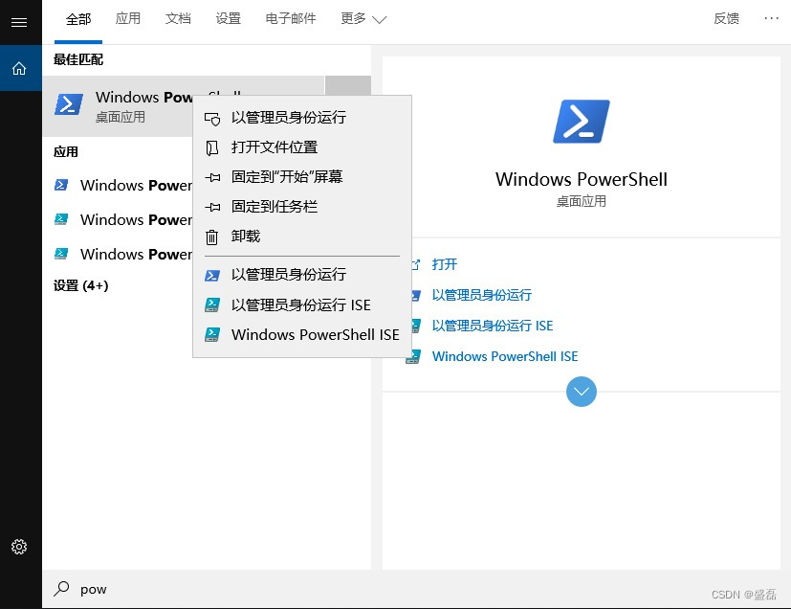Click the PowerShell icon of best match result
Viewport: 791px width, 609px height.
pos(69,105)
